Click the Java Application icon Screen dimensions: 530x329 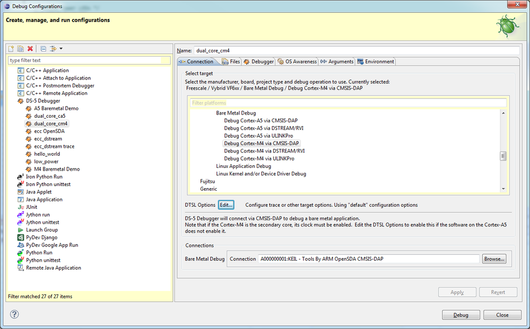(21, 199)
